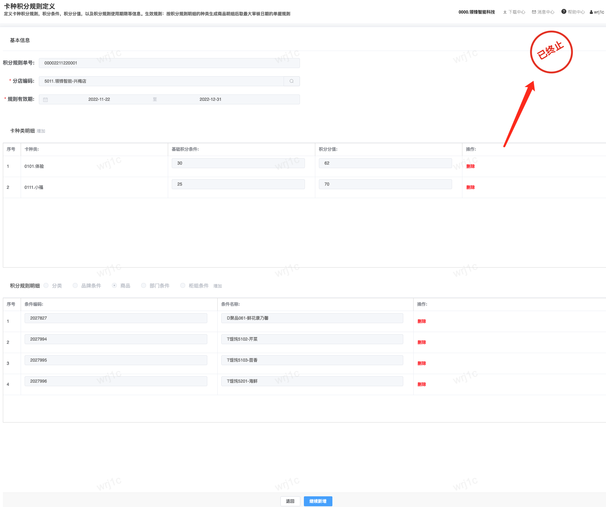Click 增加 next to 积分规则明细 options

pos(218,286)
